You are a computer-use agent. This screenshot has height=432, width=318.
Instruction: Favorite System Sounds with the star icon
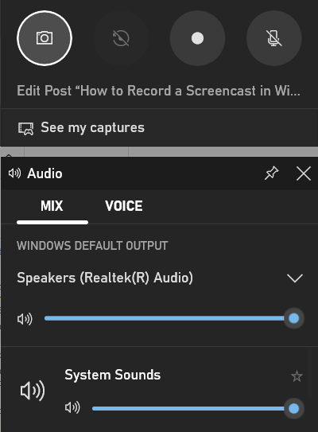(x=297, y=376)
